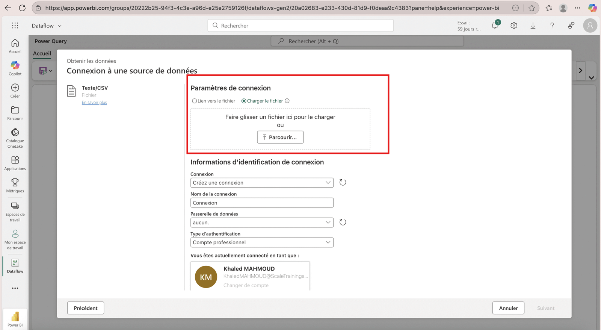The height and width of the screenshot is (330, 601).
Task: Click the file drop zone text
Action: pos(280,117)
